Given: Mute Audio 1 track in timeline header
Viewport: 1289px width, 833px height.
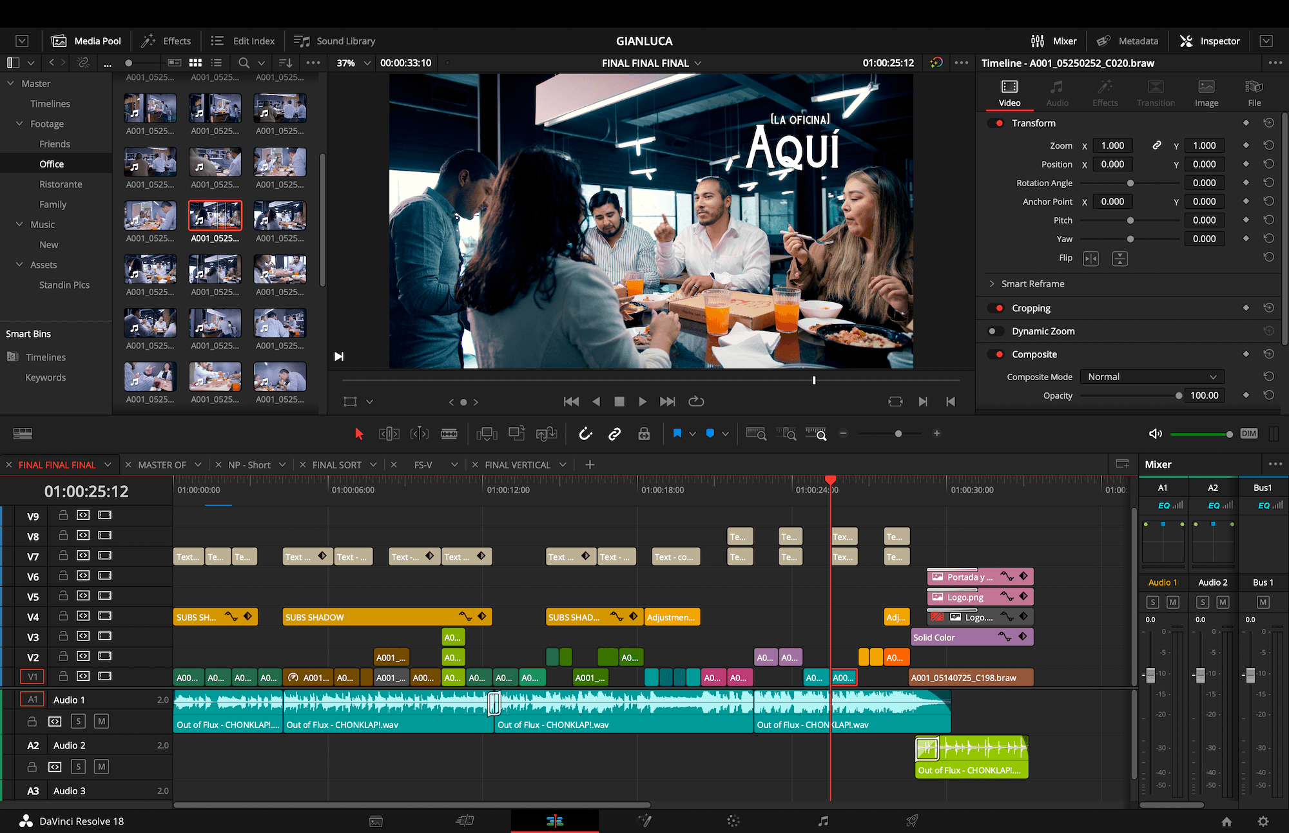Looking at the screenshot, I should [101, 721].
